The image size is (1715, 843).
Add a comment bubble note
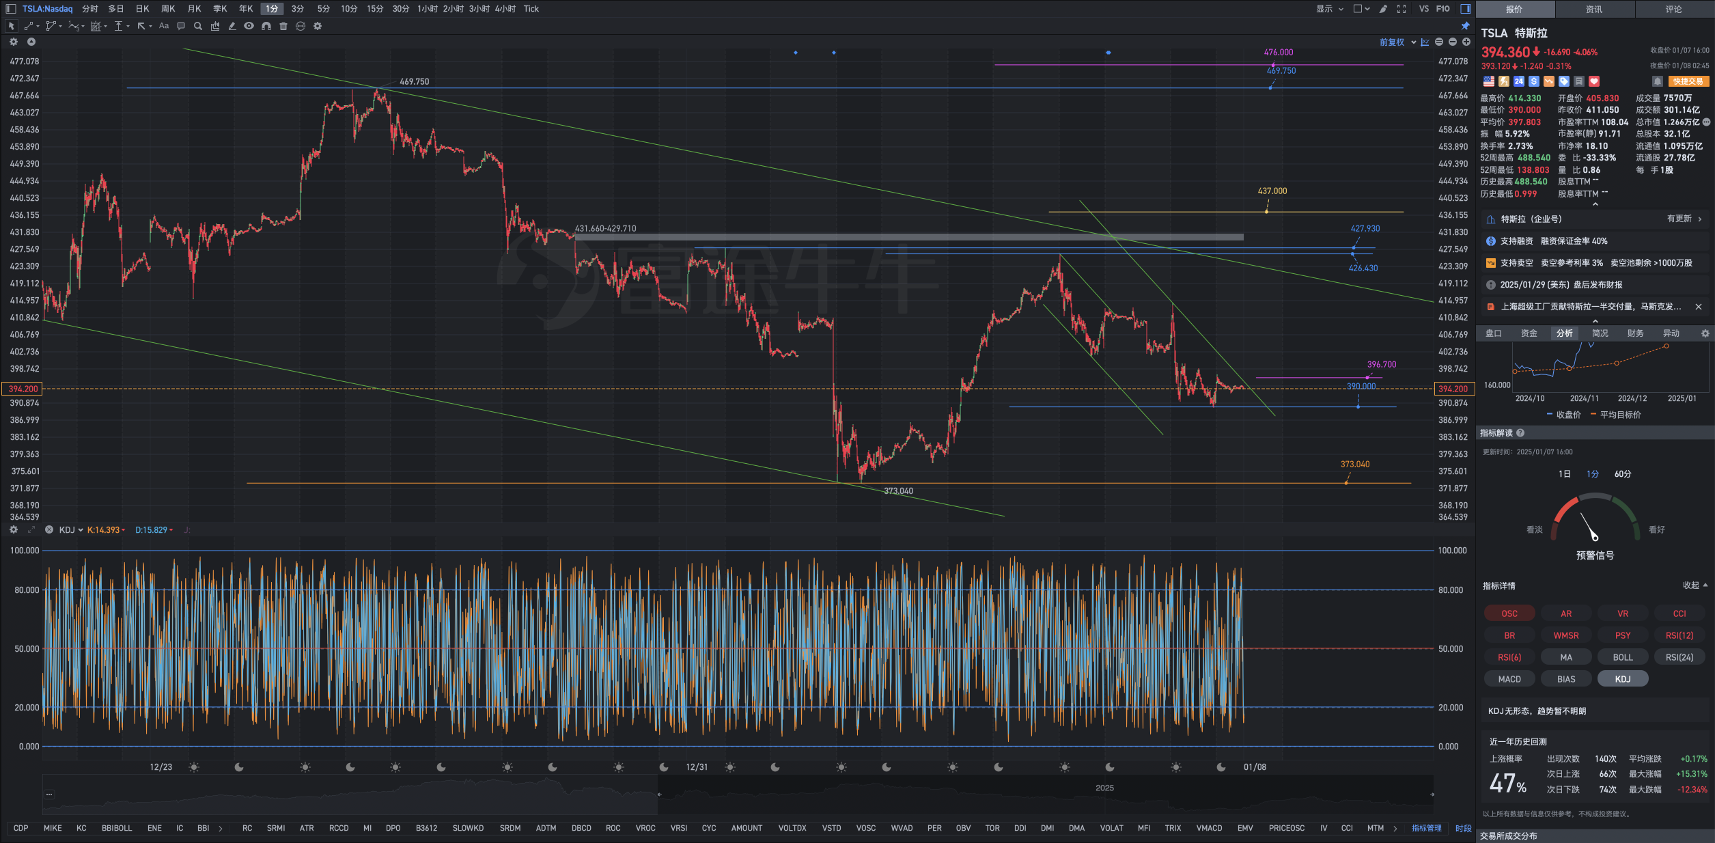click(x=181, y=26)
